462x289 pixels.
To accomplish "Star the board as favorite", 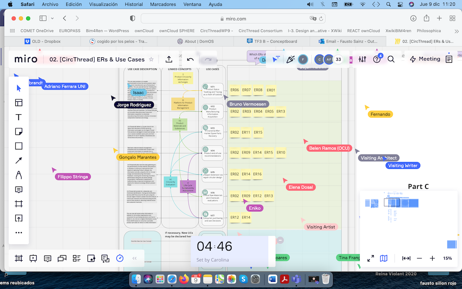I will 151,59.
